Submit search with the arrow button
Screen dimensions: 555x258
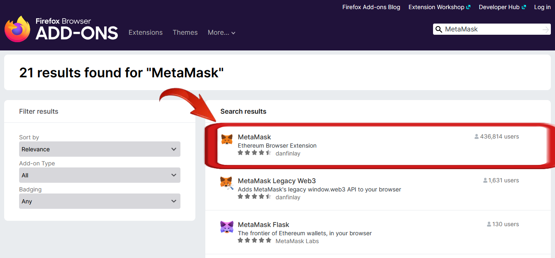point(546,29)
